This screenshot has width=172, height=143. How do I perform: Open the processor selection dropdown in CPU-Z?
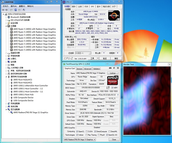83,53
